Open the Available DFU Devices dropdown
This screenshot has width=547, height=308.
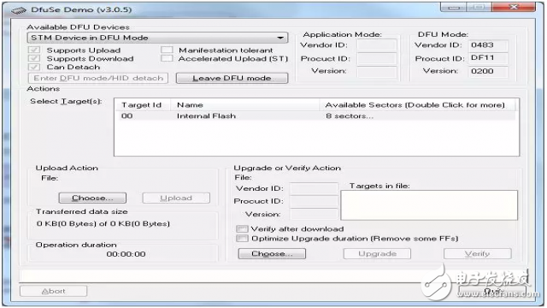[x=157, y=38]
